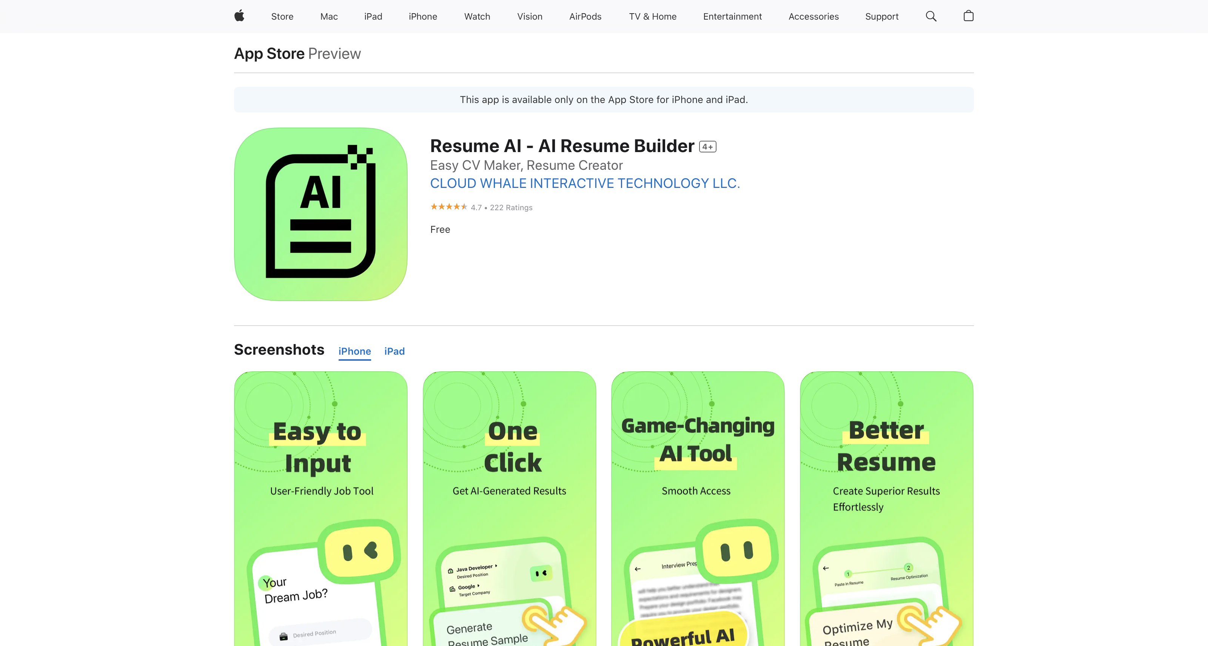Open the iPhone menu in the navigation bar
The image size is (1208, 646).
tap(423, 16)
